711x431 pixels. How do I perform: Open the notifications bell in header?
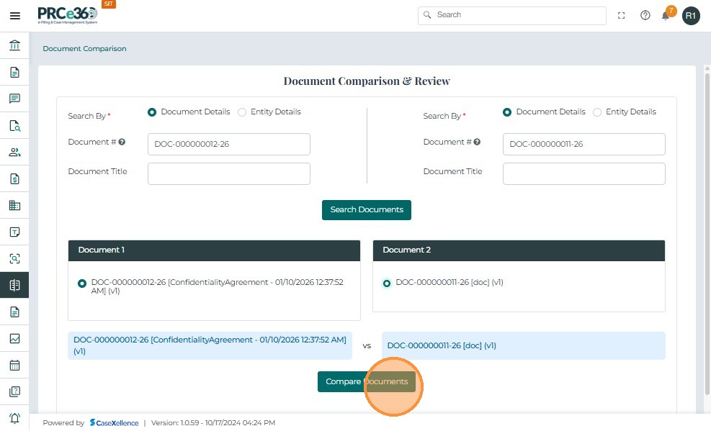click(x=666, y=15)
